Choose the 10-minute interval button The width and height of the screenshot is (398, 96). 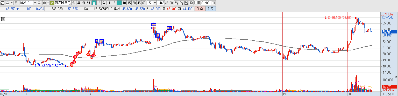pyautogui.click(x=124, y=3)
